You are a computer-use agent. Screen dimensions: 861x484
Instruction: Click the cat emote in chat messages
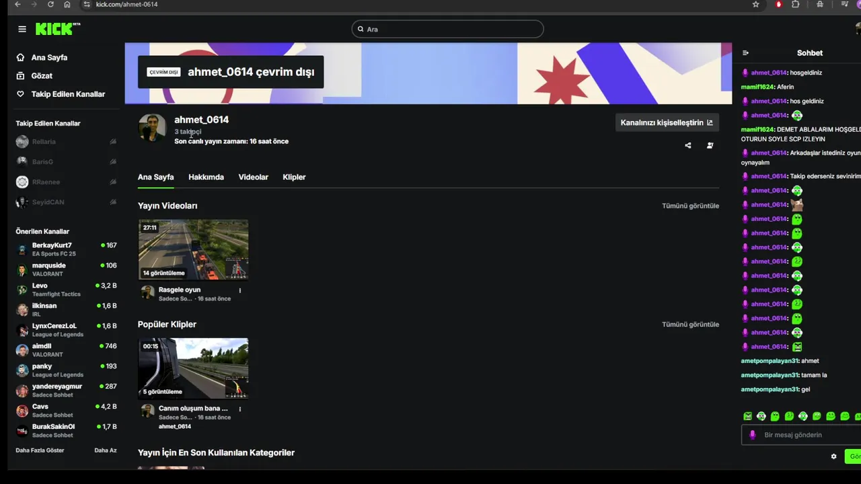point(797,205)
